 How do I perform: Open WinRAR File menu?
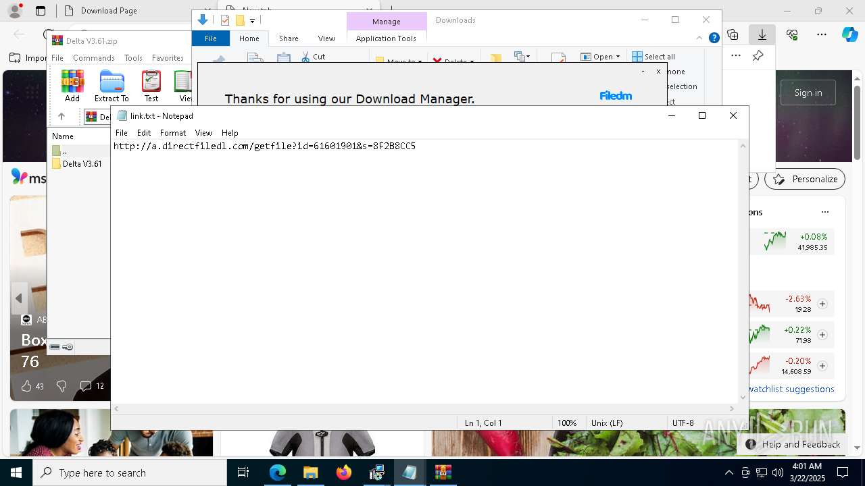click(57, 58)
